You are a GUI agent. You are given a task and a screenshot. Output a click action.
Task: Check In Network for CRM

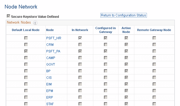coord(80,44)
